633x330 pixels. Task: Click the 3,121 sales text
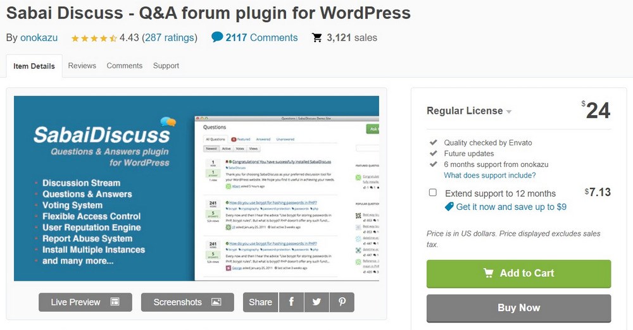pos(351,37)
